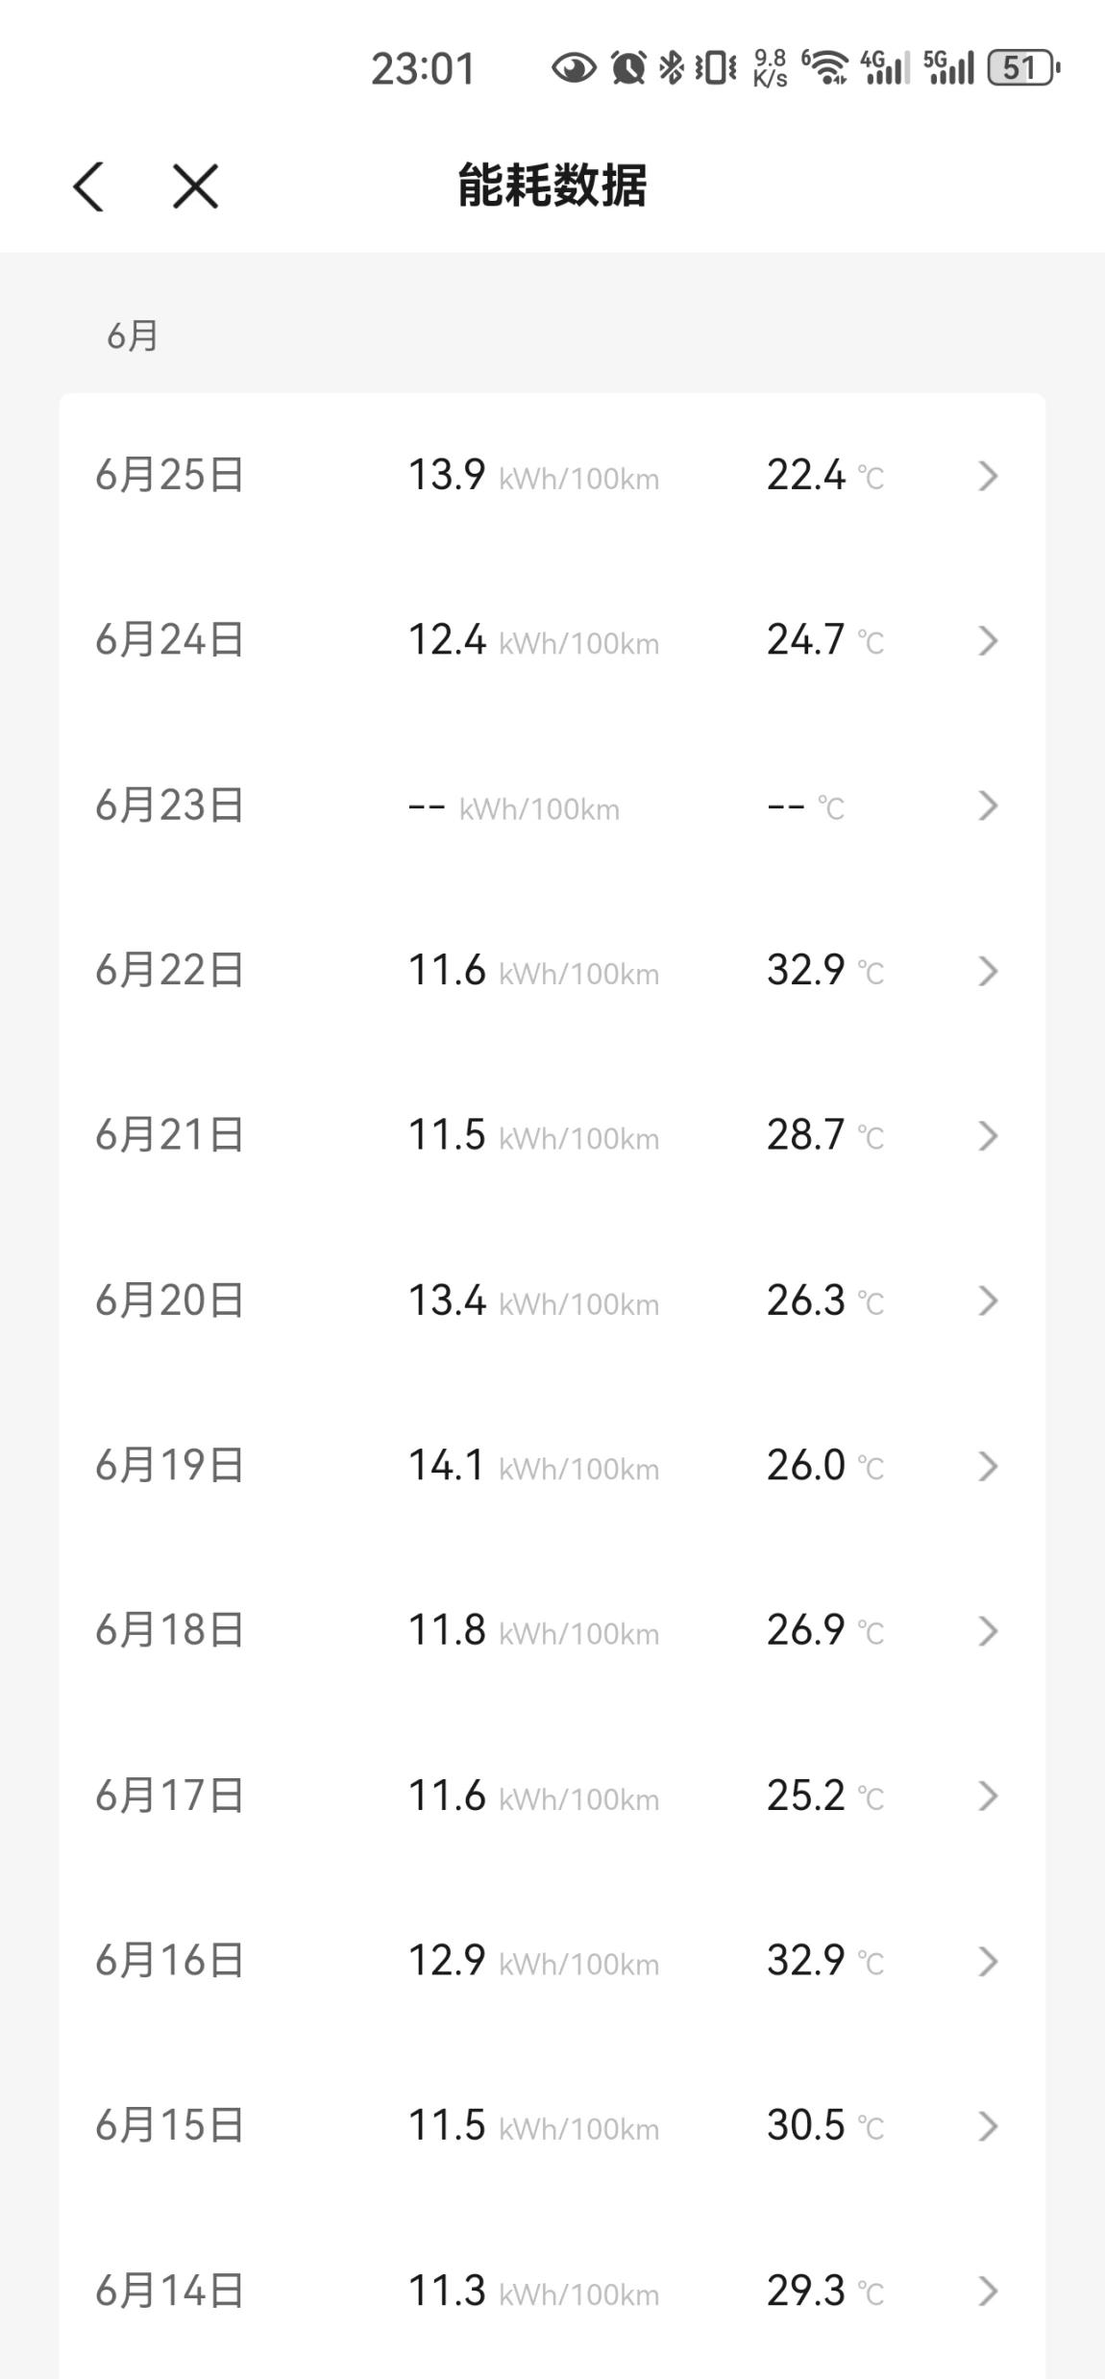Close the energy data page with X
Screen dimensions: 1105x2379
coord(195,186)
